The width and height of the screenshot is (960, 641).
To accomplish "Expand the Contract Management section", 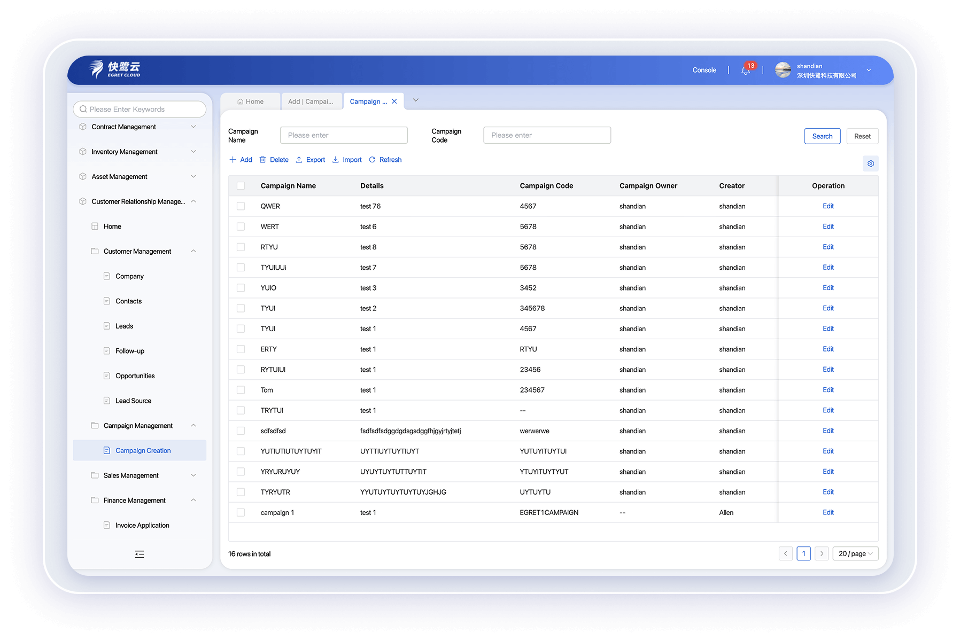I will (193, 127).
